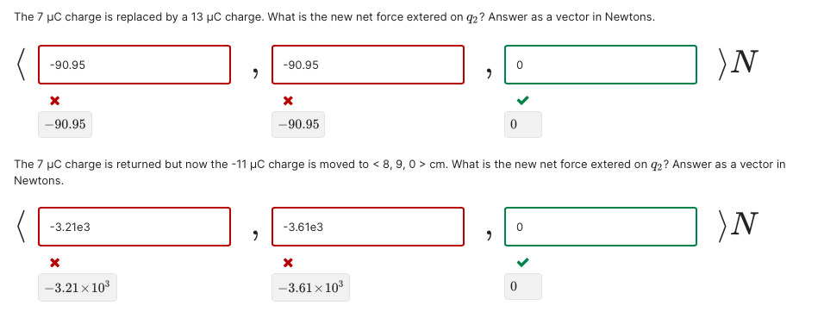Viewport: 824px width, 318px height.
Task: Select the z-component field in the first question
Action: pyautogui.click(x=601, y=65)
